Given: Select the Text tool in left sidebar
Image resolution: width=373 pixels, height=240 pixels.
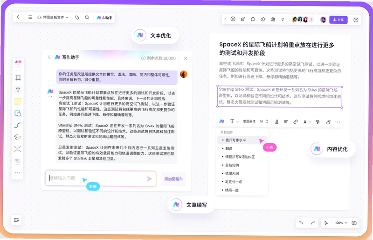Looking at the screenshot, I should pos(18,89).
